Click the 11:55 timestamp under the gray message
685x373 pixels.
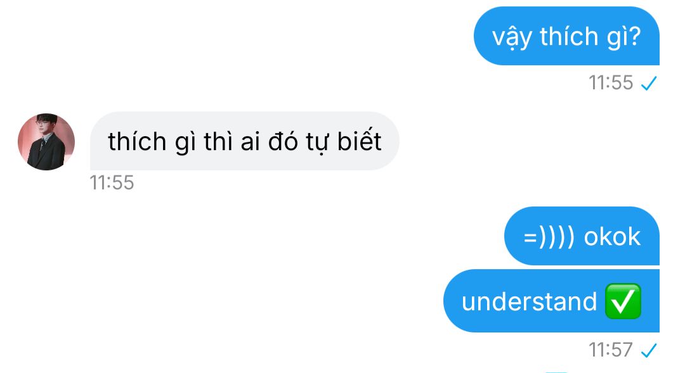(x=112, y=182)
